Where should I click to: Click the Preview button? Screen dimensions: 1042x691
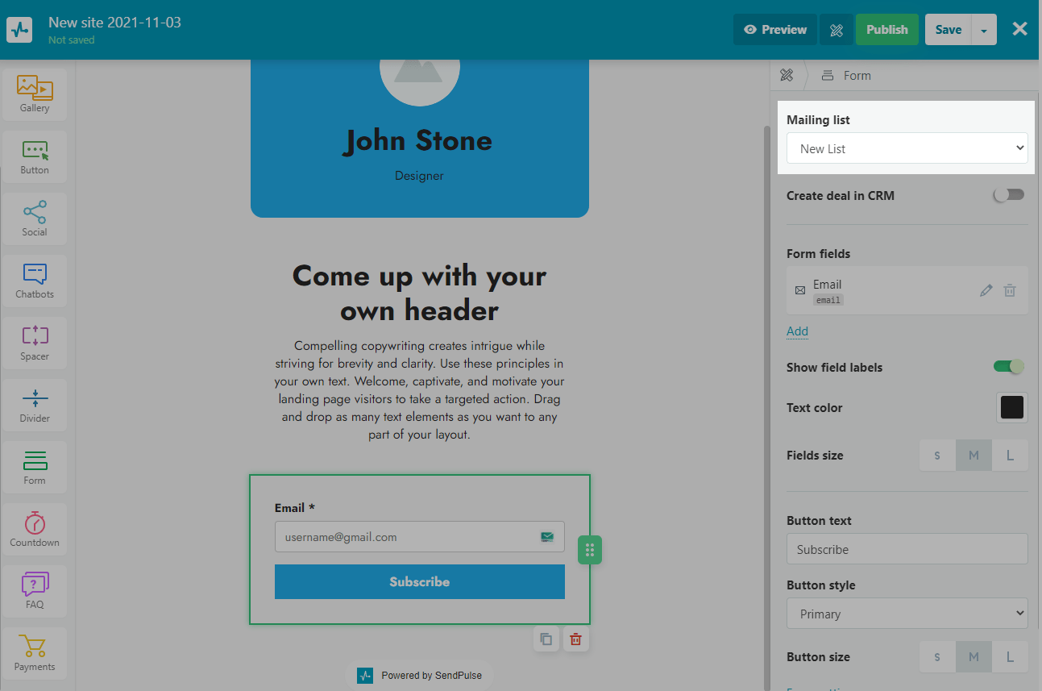775,30
